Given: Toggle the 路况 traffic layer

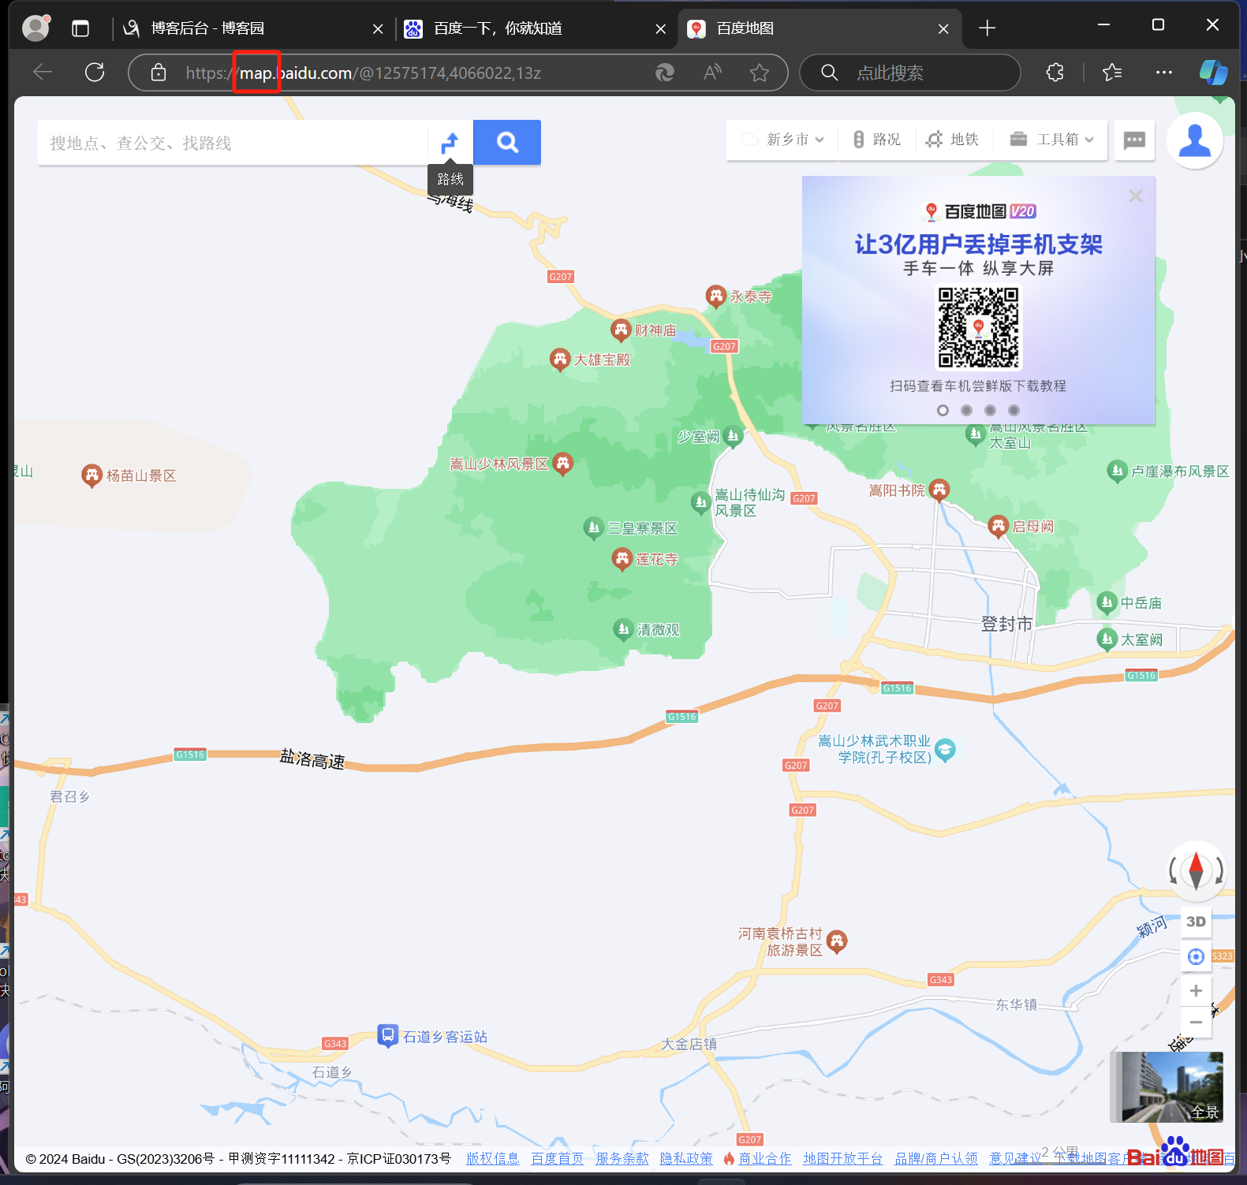Looking at the screenshot, I should coord(876,140).
